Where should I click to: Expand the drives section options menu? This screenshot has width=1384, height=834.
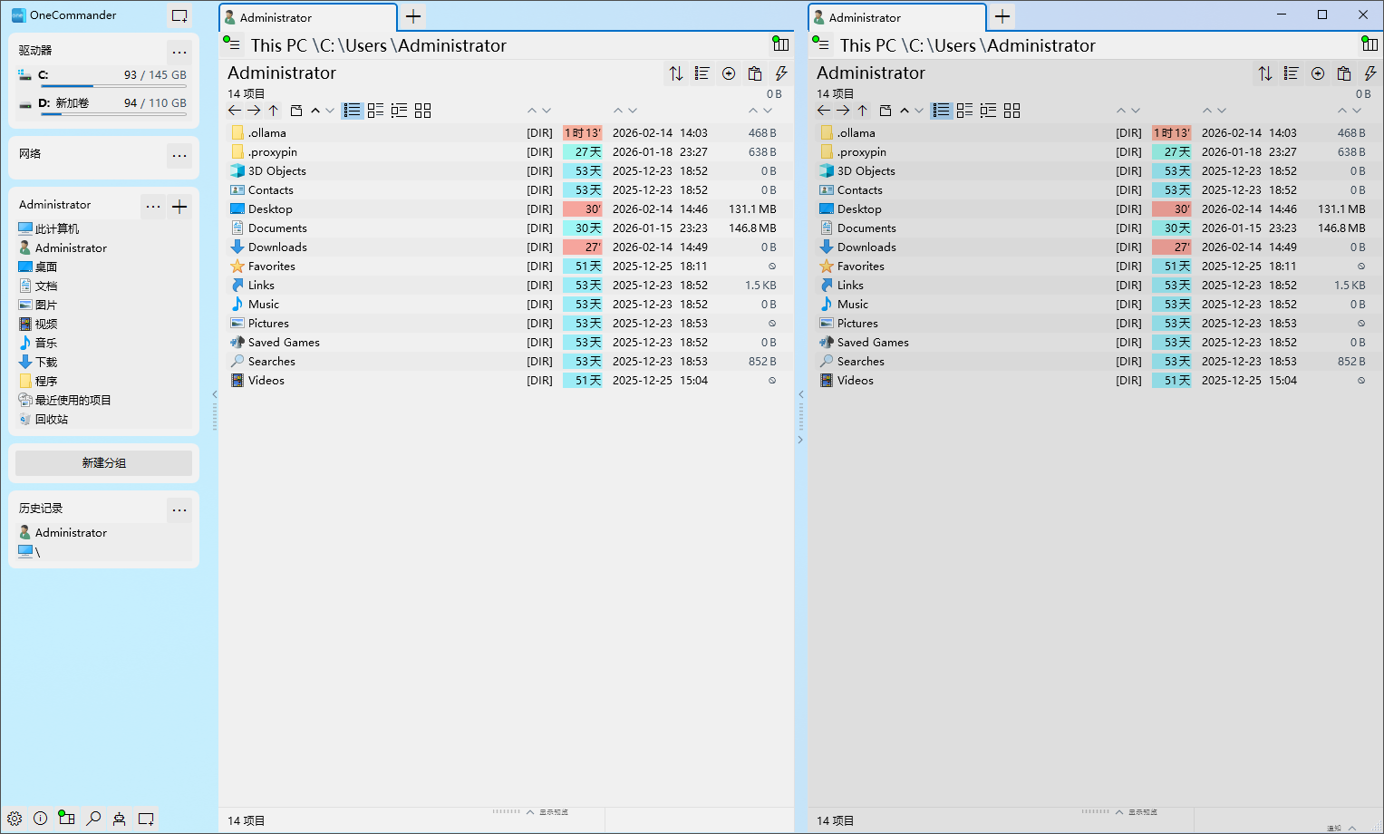pos(179,51)
